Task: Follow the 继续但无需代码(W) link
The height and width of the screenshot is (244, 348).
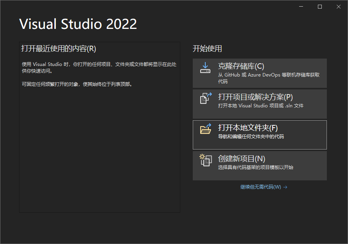Action: (261, 187)
